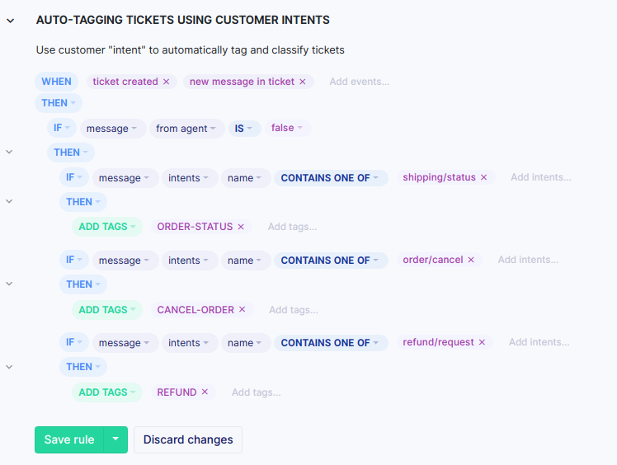Click the Save rule button
The image size is (617, 465).
[x=69, y=439]
